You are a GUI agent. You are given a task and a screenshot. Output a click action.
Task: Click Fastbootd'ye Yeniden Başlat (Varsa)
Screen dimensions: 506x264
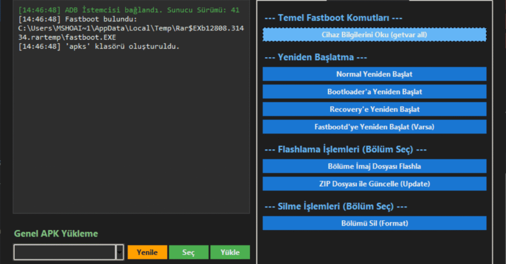pos(375,127)
